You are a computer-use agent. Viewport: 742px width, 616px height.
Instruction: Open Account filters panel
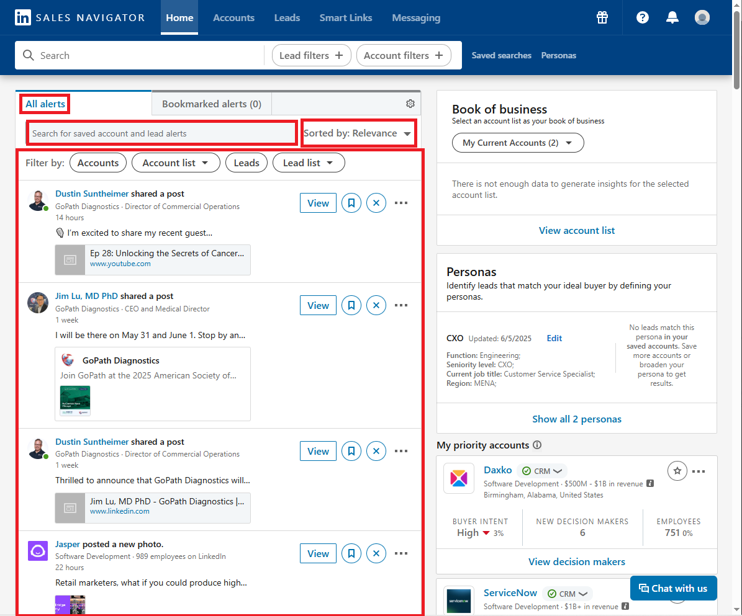(x=404, y=55)
